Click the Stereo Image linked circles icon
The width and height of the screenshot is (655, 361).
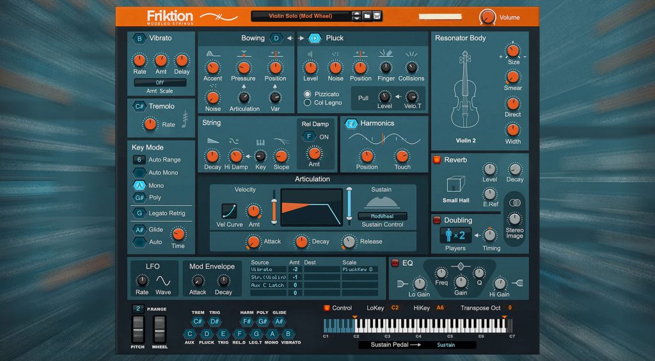[x=515, y=203]
